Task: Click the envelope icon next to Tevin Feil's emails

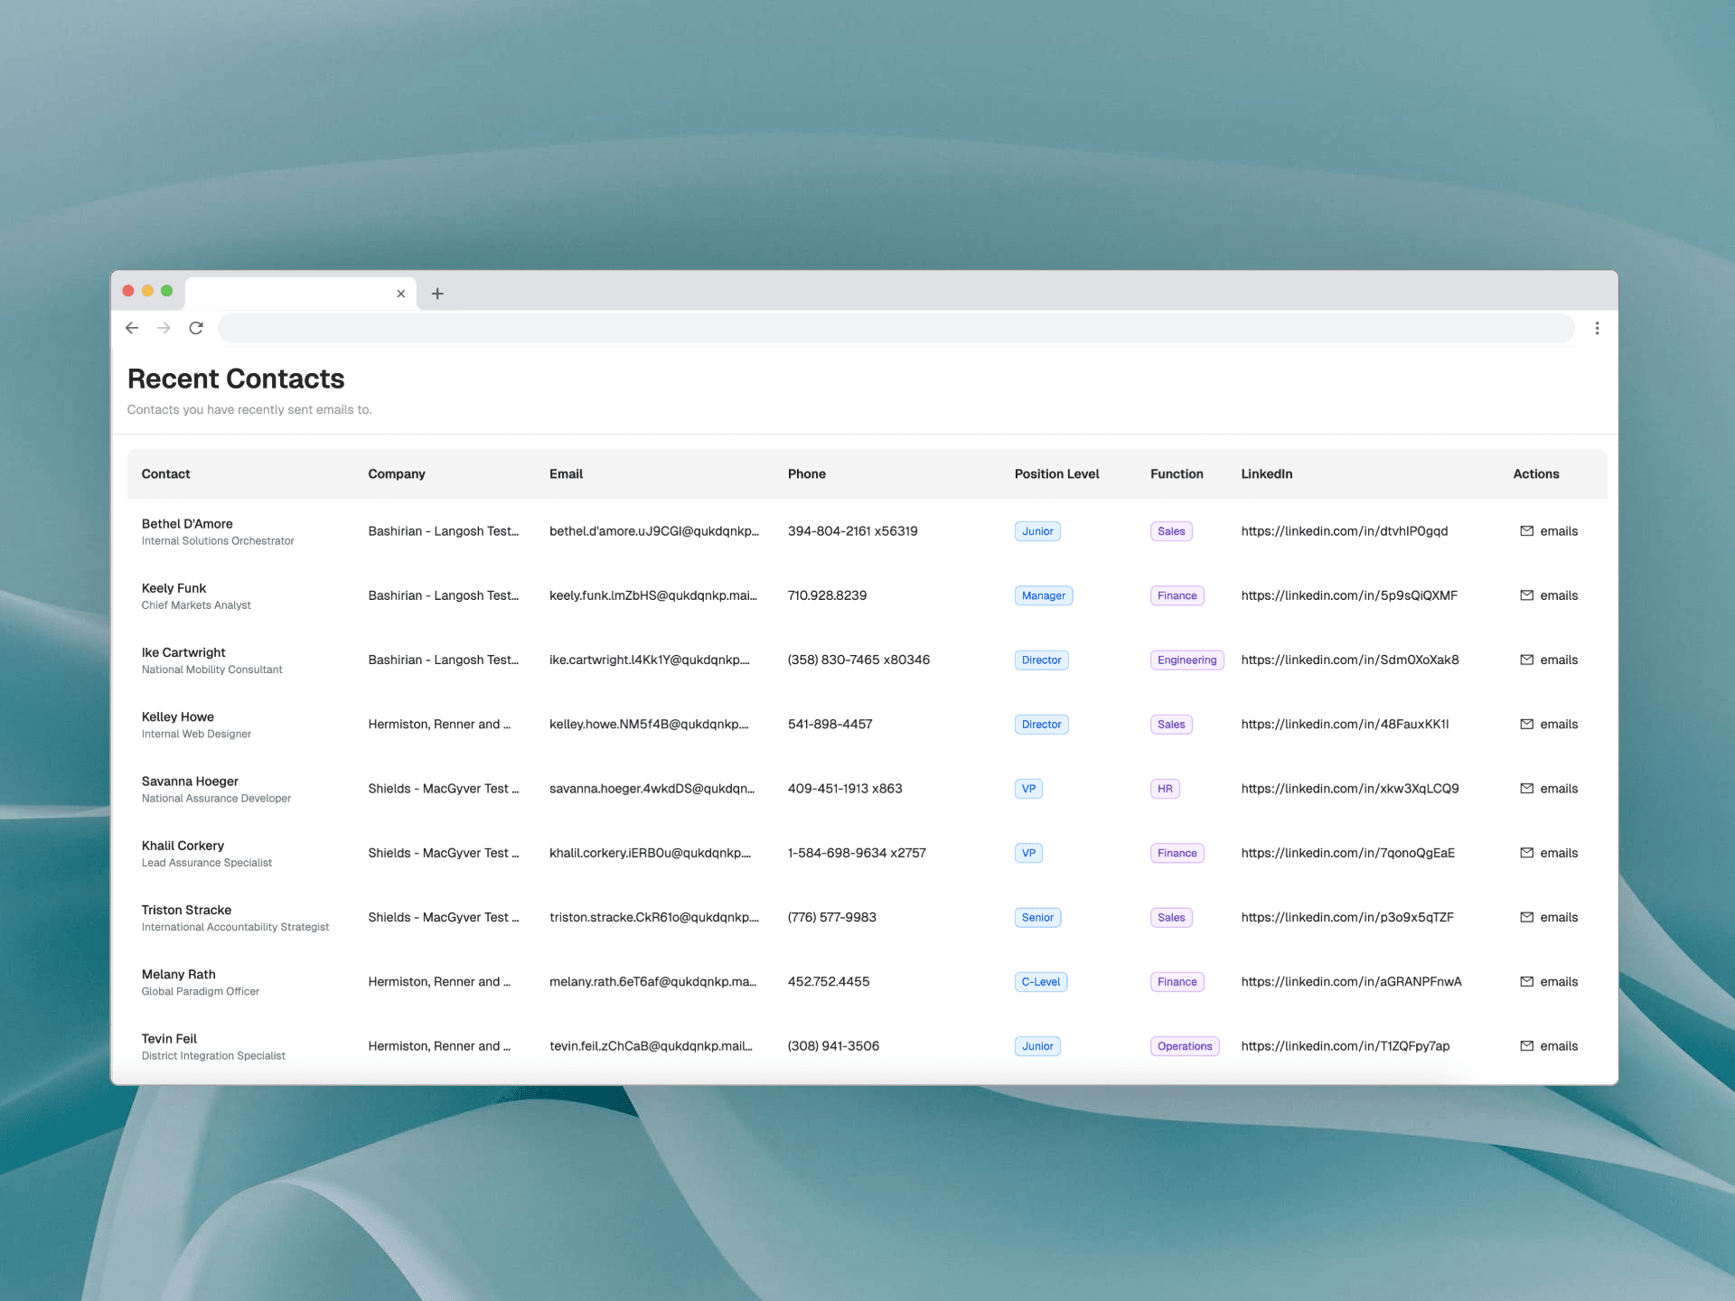Action: [x=1526, y=1045]
